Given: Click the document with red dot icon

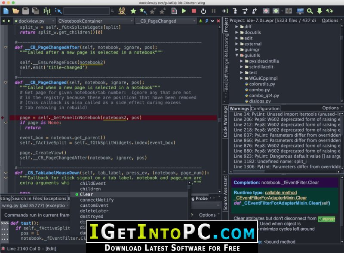Looking at the screenshot, I should (x=174, y=11).
